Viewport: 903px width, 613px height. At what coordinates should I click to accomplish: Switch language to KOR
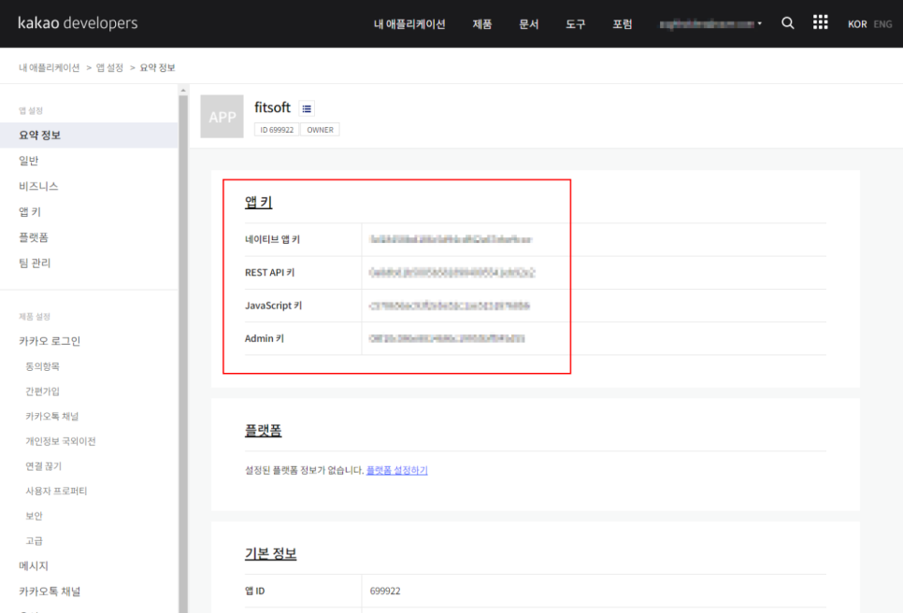point(857,24)
